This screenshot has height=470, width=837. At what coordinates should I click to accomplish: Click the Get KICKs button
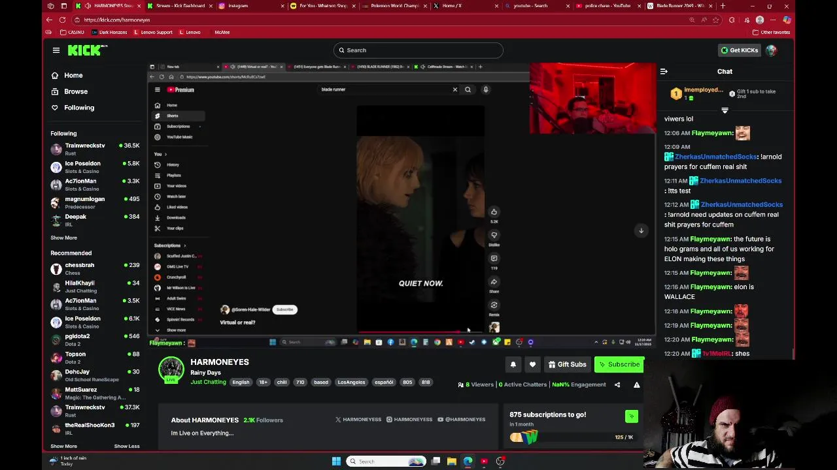point(739,50)
